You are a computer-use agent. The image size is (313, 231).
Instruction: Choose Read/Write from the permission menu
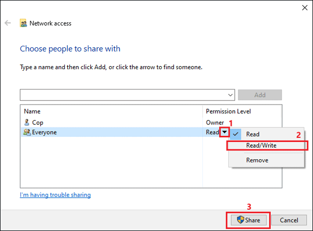click(267, 145)
